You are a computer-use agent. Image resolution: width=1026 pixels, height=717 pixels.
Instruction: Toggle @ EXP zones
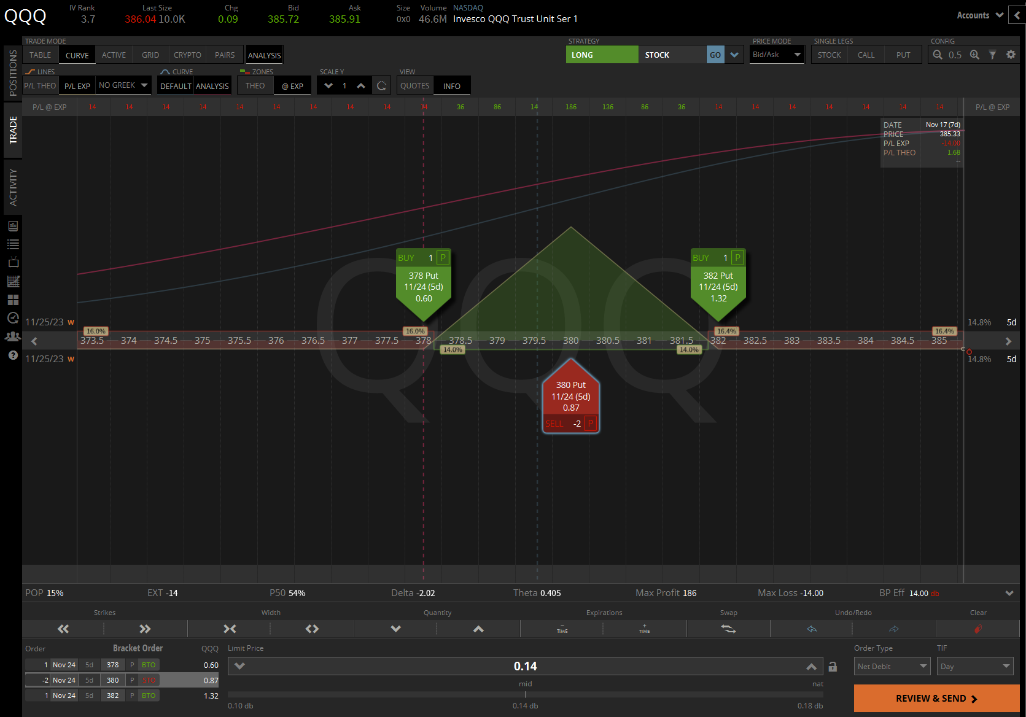point(292,86)
